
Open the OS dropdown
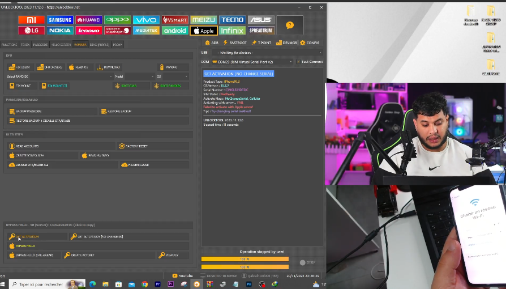175,76
